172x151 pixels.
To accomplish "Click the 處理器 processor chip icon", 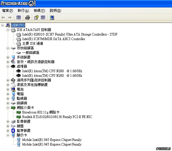I will (13, 66).
